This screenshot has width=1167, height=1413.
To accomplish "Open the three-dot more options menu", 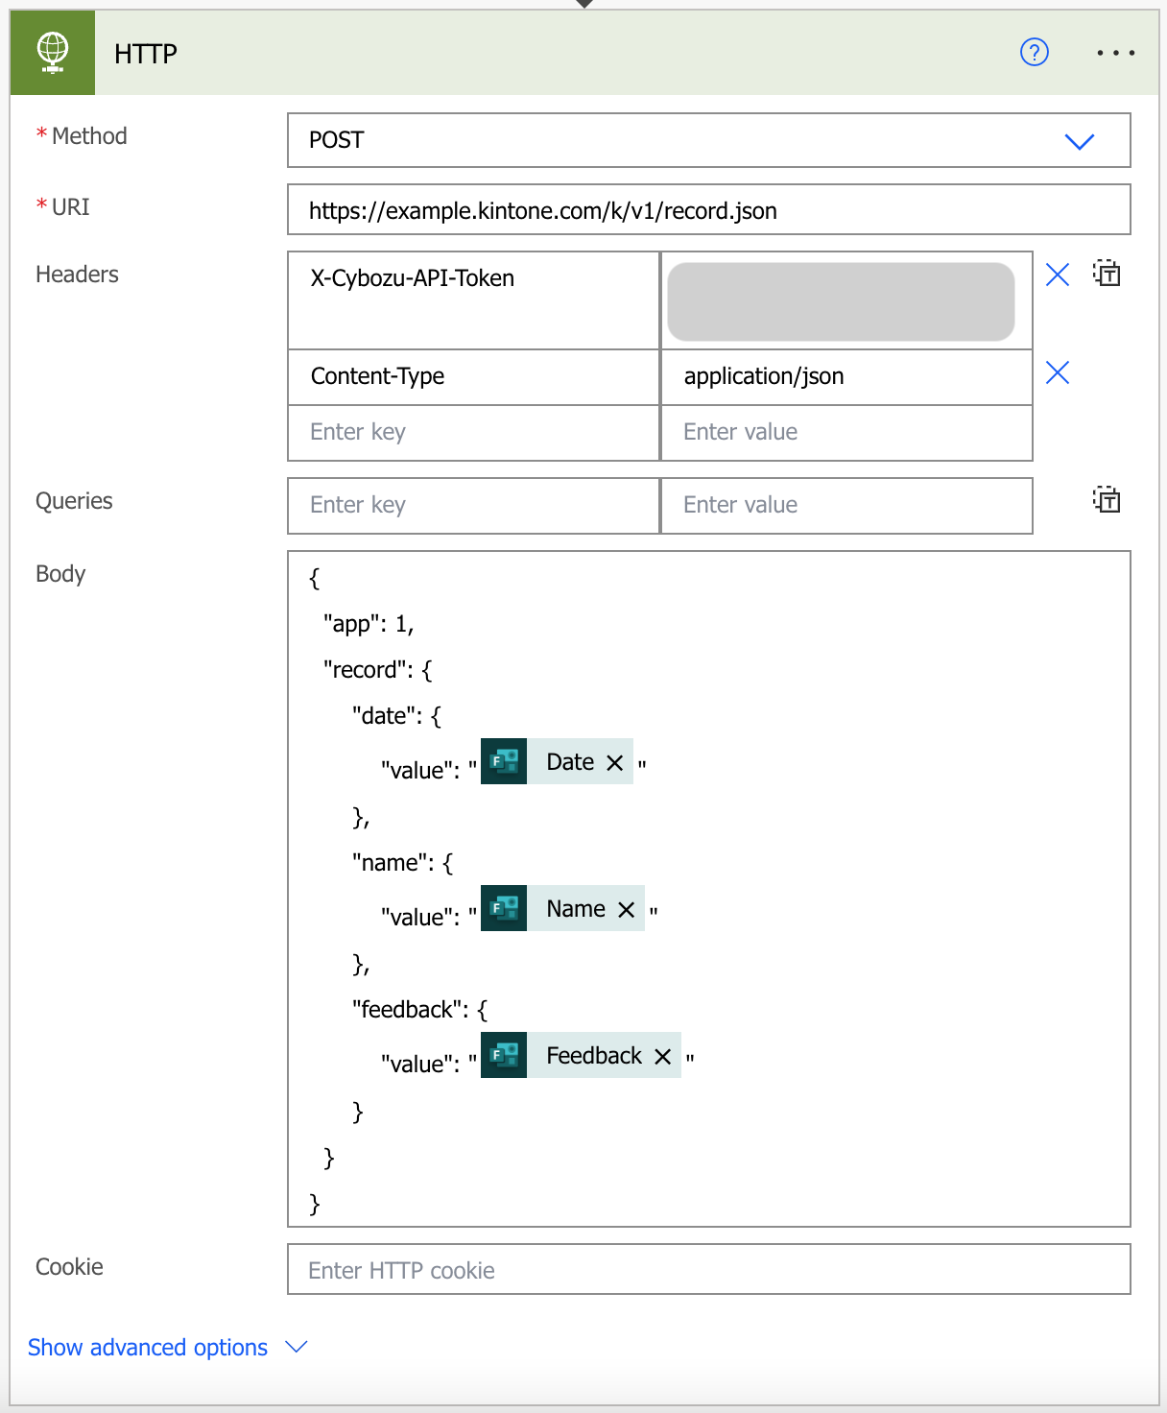I will tap(1116, 53).
